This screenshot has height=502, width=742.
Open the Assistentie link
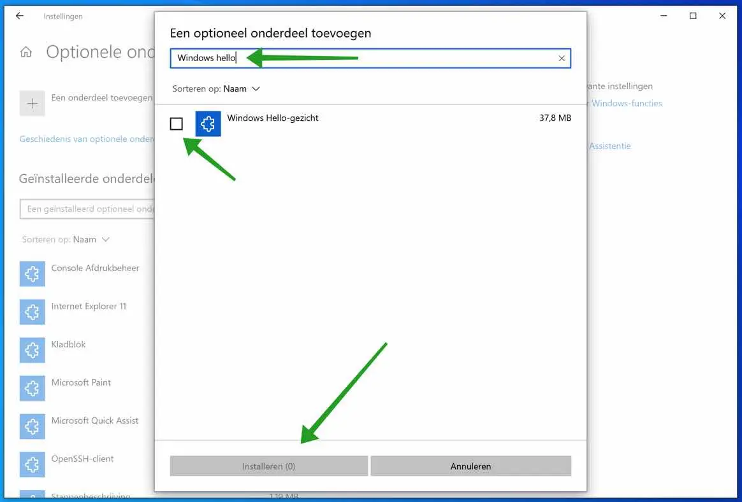(x=609, y=146)
